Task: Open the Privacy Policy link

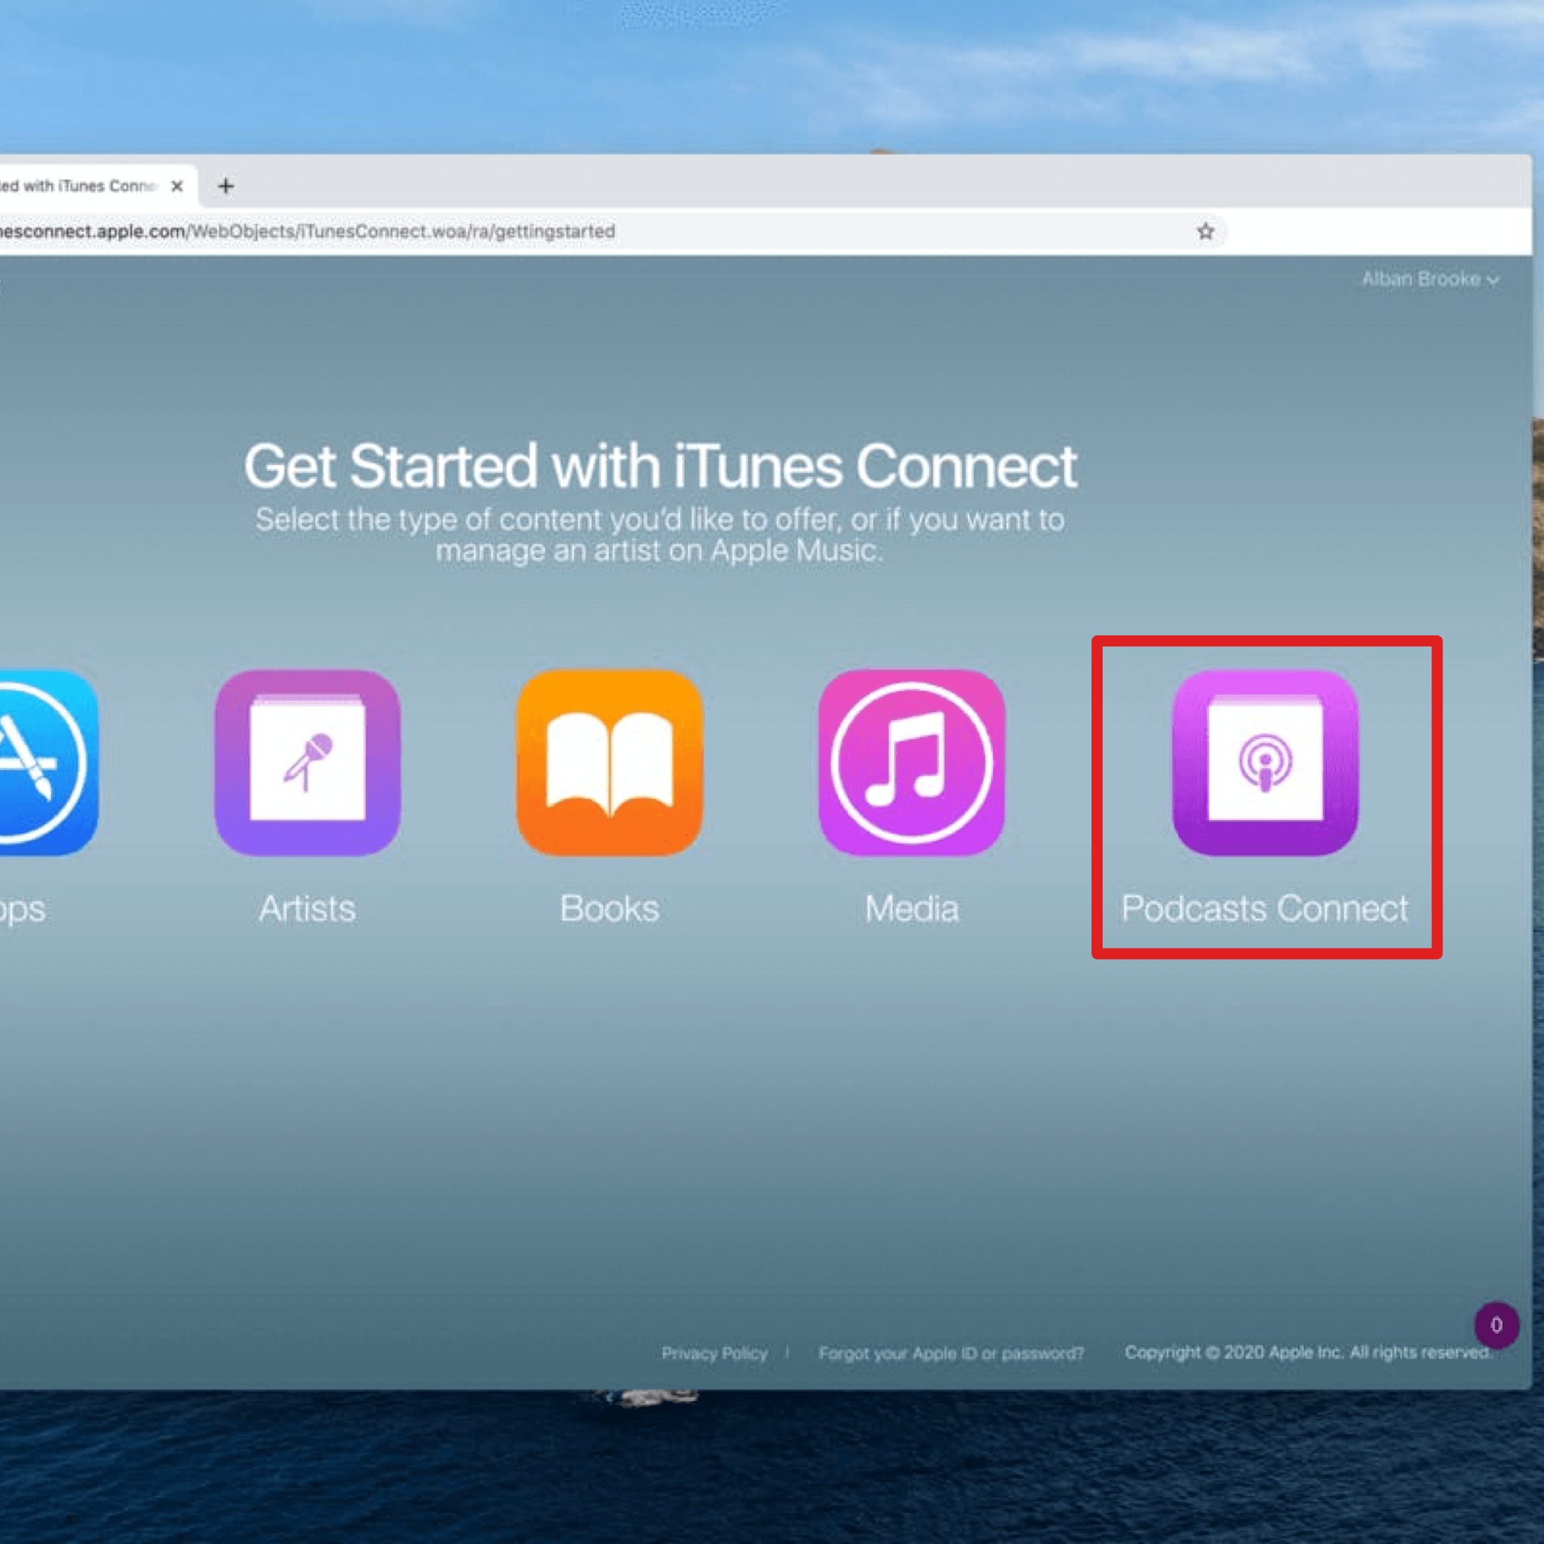Action: pos(715,1353)
